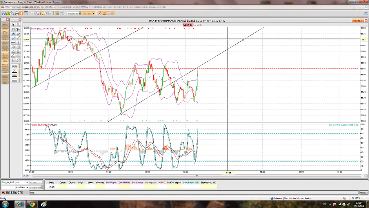Viewport: 369px width, 208px height.
Task: Toggle the RSI indicator
Action: pos(5,39)
